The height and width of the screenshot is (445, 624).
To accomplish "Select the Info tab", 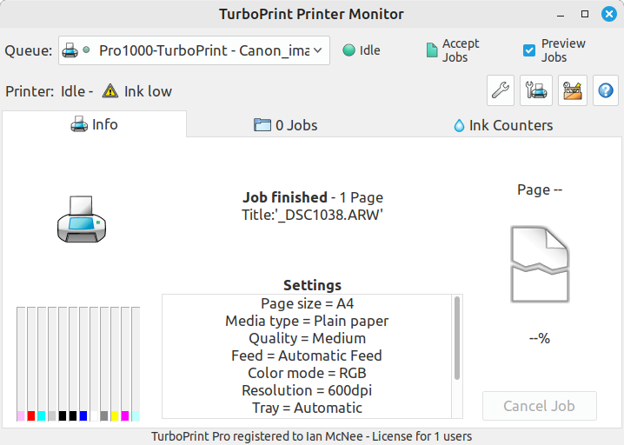I will point(94,124).
